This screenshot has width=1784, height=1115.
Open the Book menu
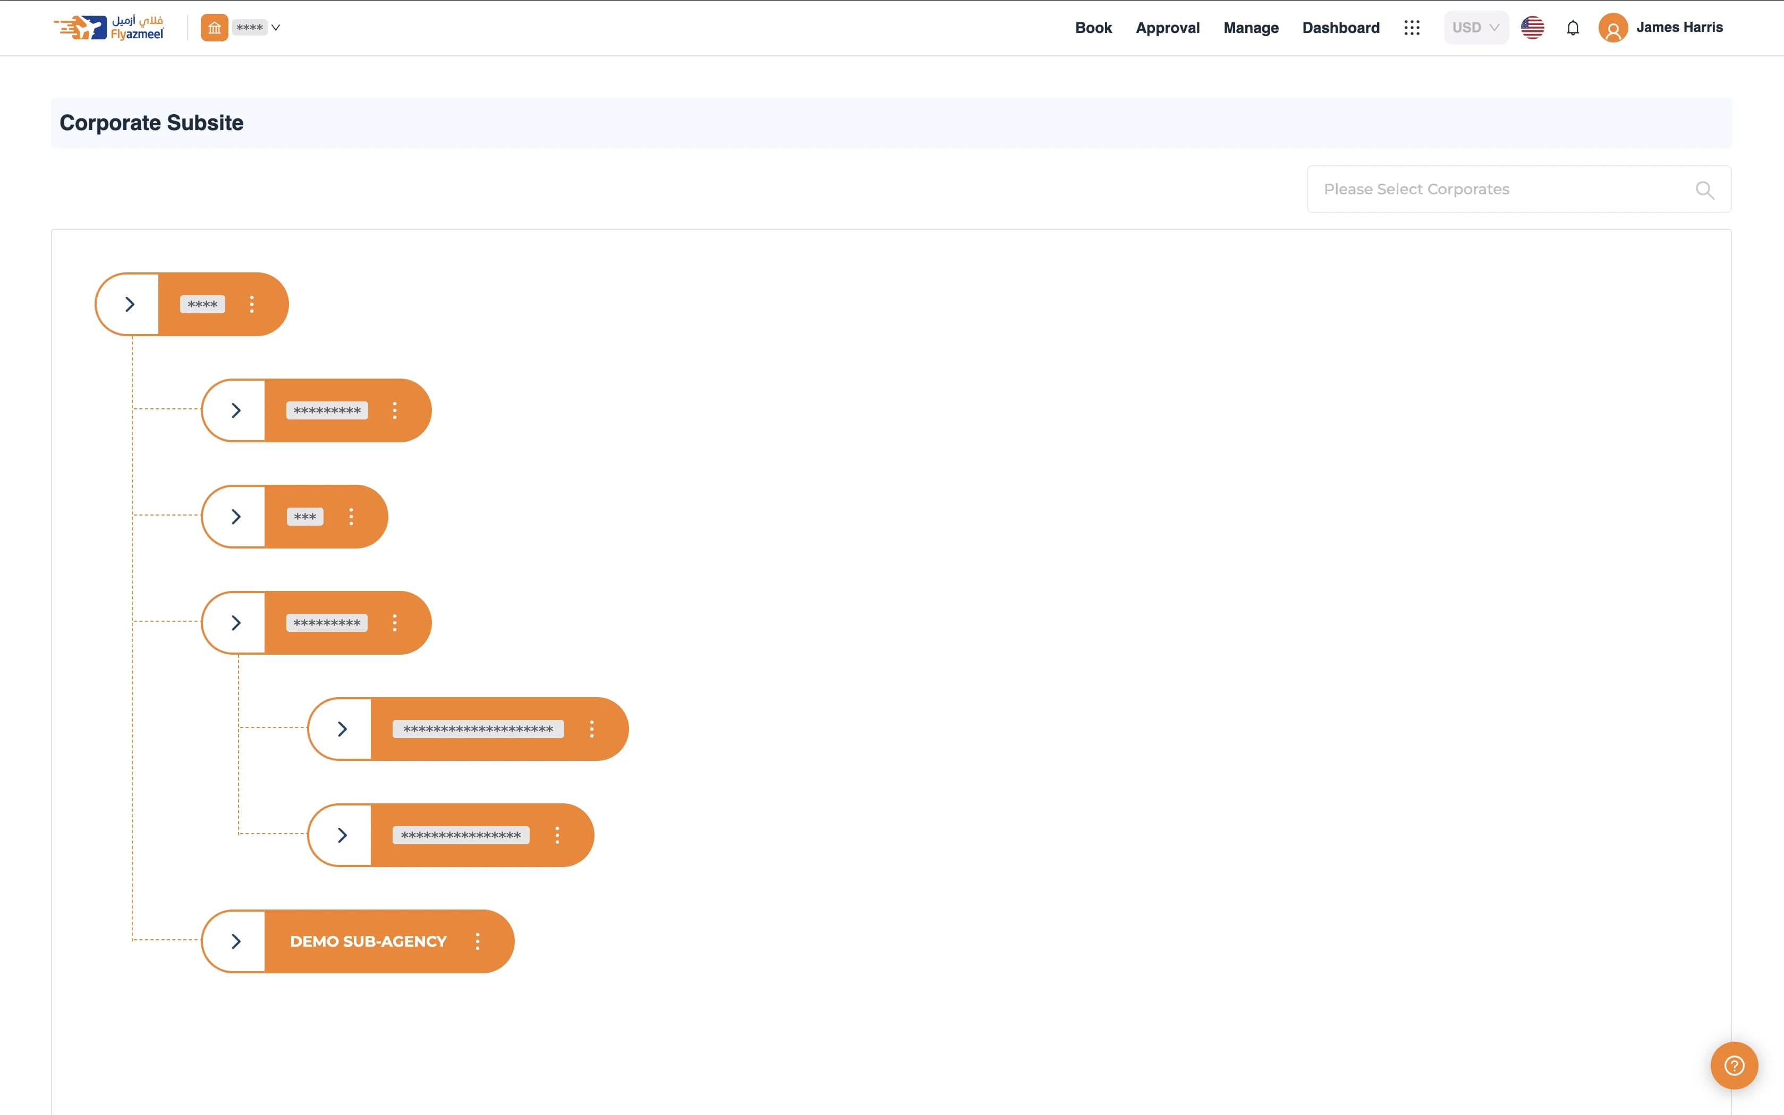1093,28
